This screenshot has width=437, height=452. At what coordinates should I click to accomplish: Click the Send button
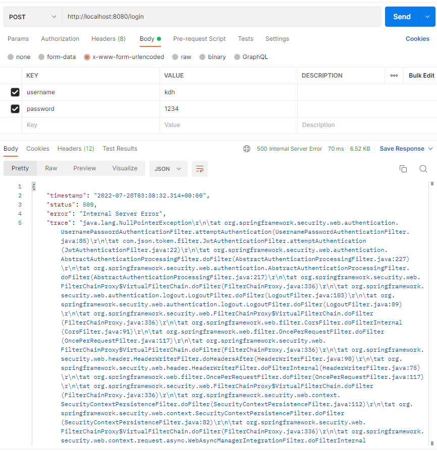point(402,17)
